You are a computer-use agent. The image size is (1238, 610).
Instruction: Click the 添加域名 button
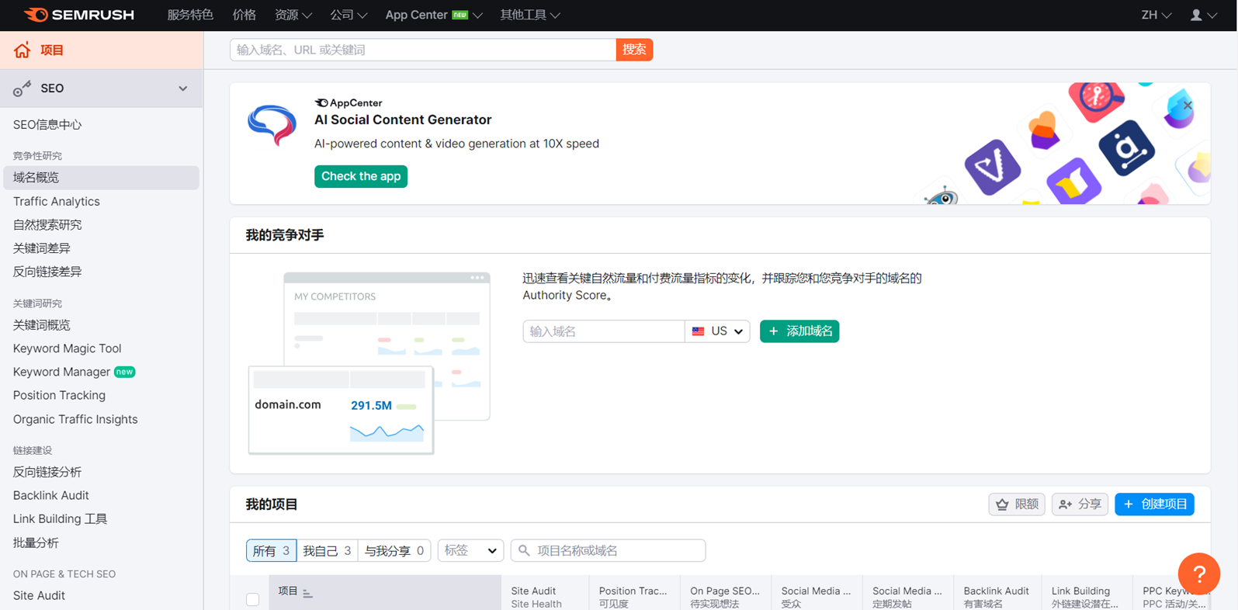tap(799, 331)
